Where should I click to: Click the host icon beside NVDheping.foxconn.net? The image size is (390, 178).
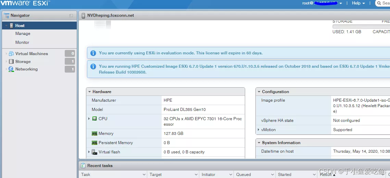click(84, 16)
